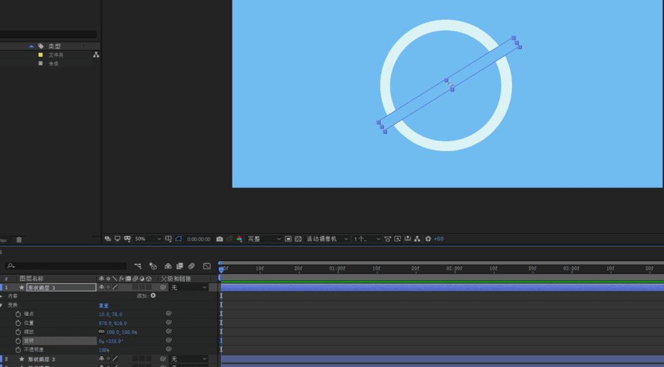
Task: Toggle the Scale constrain proportions link
Action: pyautogui.click(x=102, y=332)
